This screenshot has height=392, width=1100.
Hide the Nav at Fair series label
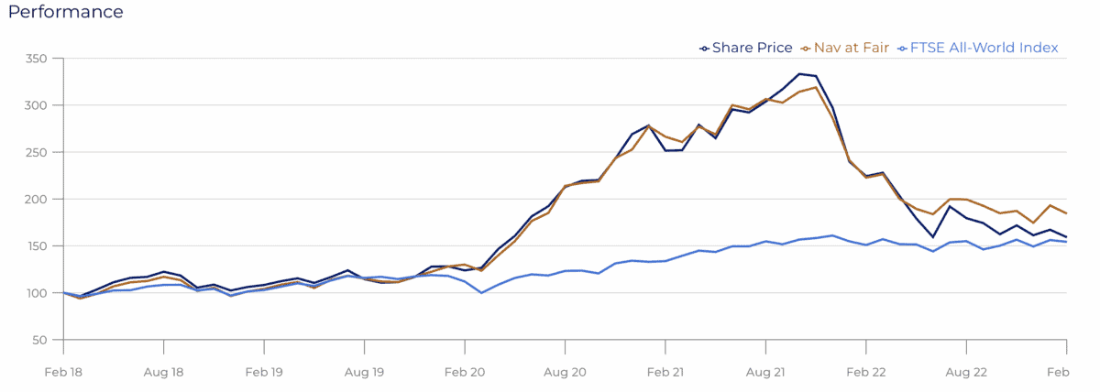850,49
